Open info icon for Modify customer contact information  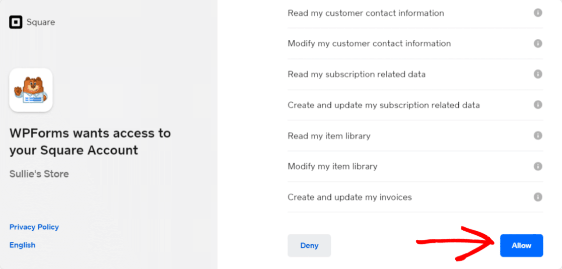[538, 43]
